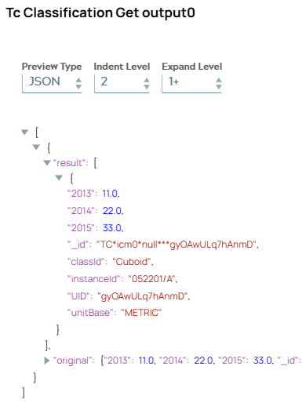
Task: Click the "classId" key
Action: pyautogui.click(x=86, y=262)
